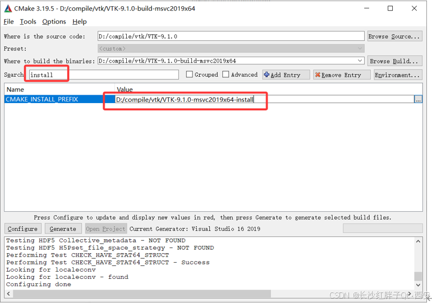Click the horizontal scrollbar thumb of output log
This screenshot has width=432, height=303.
(142, 293)
